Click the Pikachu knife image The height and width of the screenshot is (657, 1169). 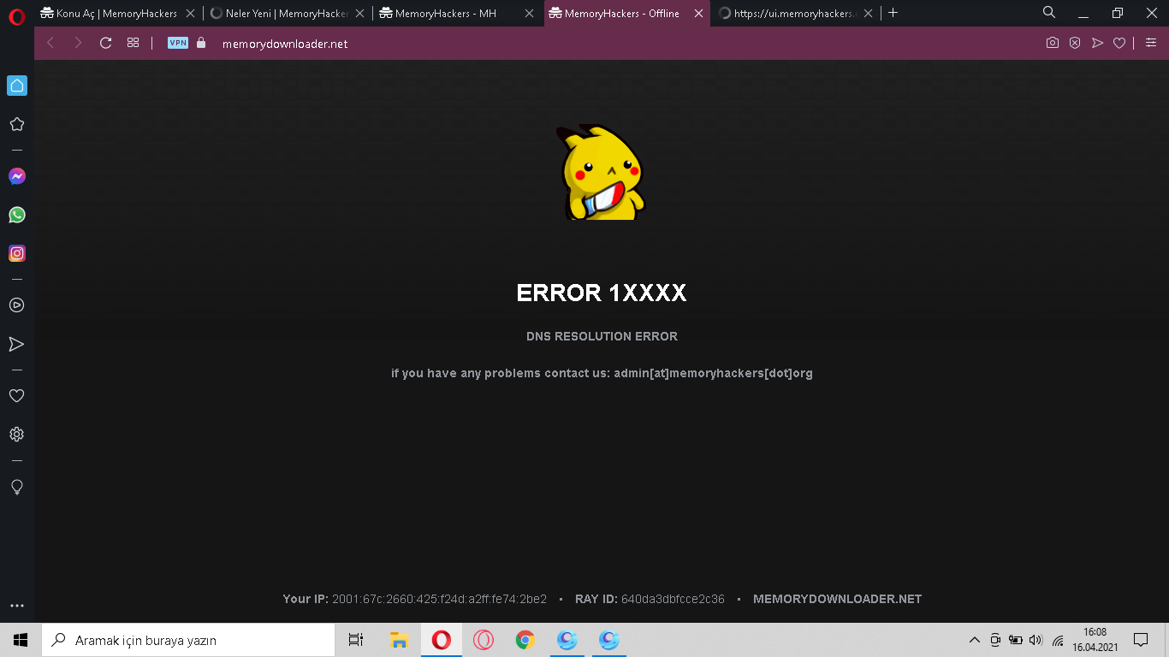602,173
